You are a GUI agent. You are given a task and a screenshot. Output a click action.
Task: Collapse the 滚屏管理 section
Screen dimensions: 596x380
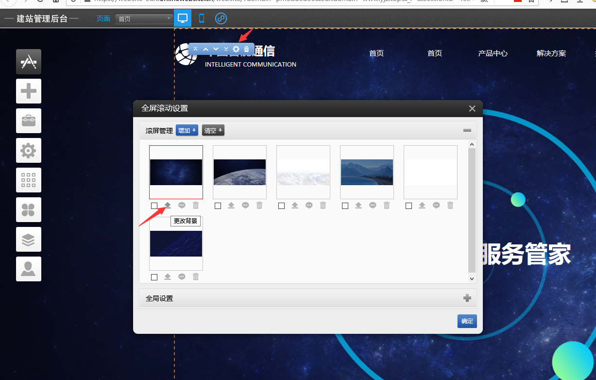(x=467, y=130)
